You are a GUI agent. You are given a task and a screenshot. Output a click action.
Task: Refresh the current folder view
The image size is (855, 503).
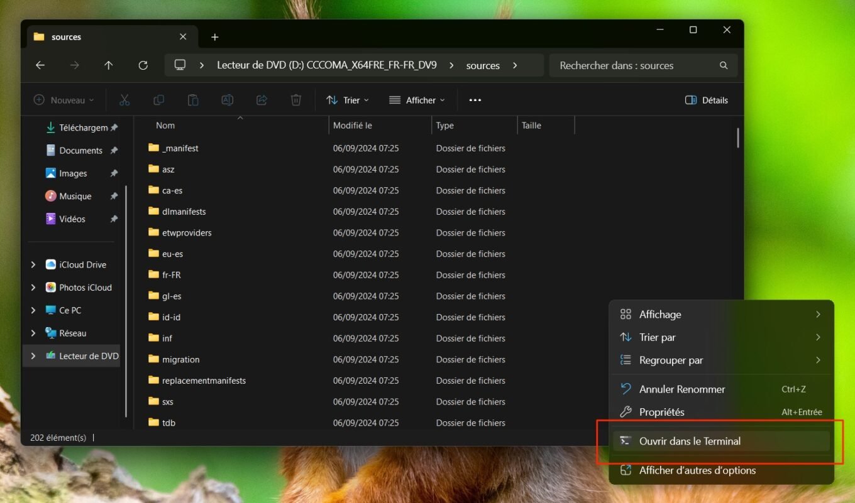[143, 65]
